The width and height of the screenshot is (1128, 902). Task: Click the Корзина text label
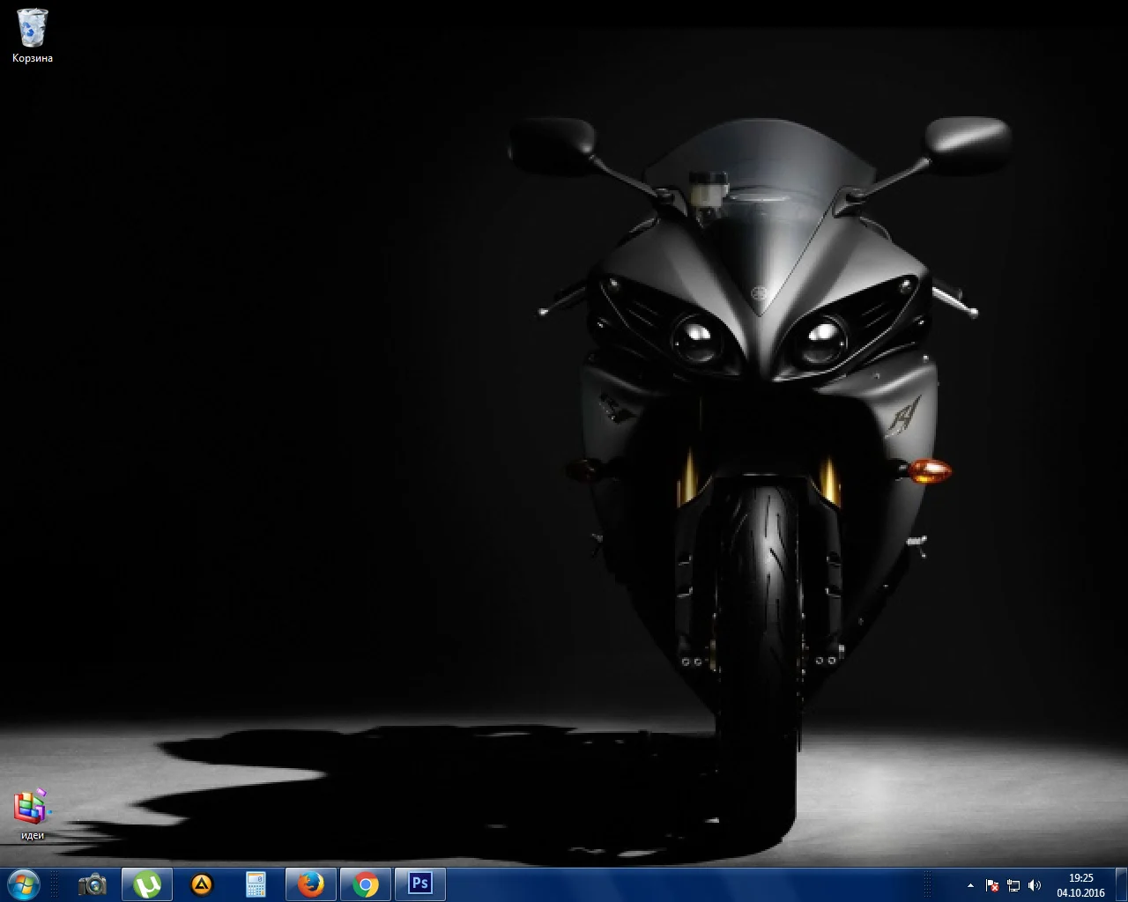point(33,58)
